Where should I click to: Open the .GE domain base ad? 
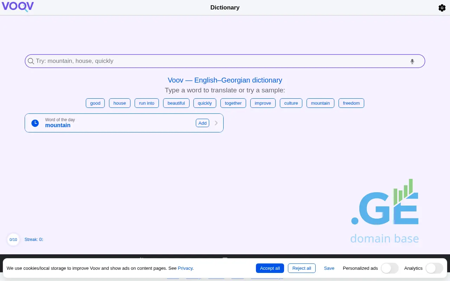pyautogui.click(x=385, y=212)
